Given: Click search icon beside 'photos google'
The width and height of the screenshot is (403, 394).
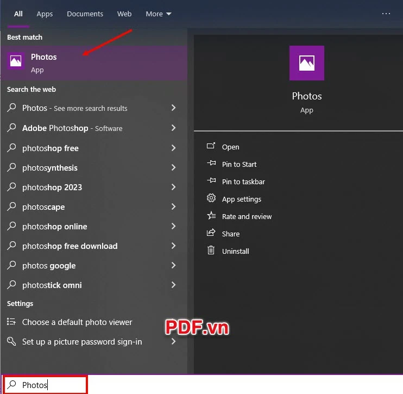Looking at the screenshot, I should [11, 265].
